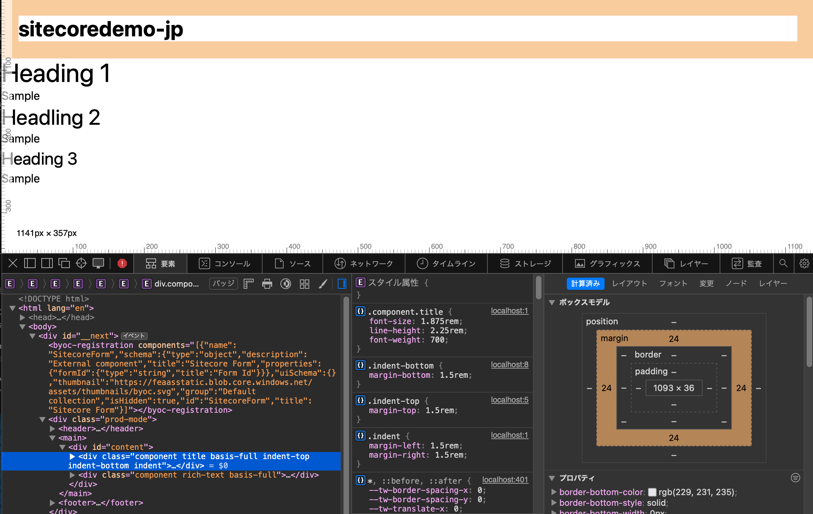Image resolution: width=813 pixels, height=514 pixels.
Task: Click the {} icon of the .indent-top rule
Action: pyautogui.click(x=361, y=400)
